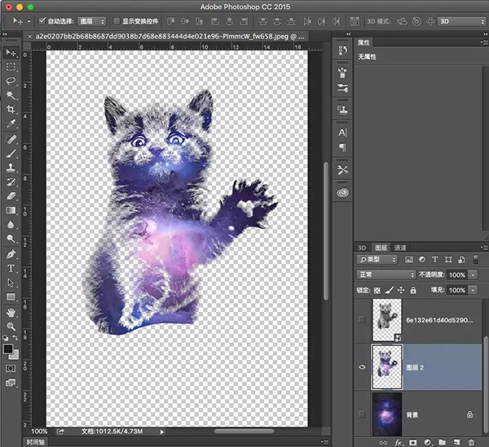
Task: Select the Magic Wand tool
Action: (11, 96)
